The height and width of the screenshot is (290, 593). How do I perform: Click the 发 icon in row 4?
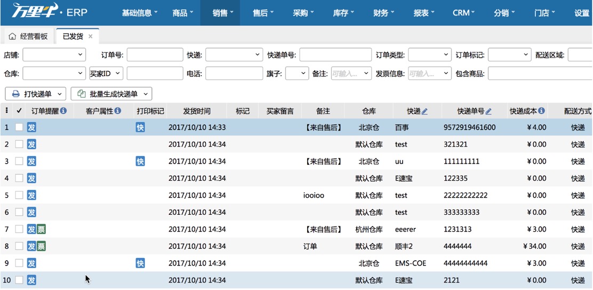[x=31, y=179]
